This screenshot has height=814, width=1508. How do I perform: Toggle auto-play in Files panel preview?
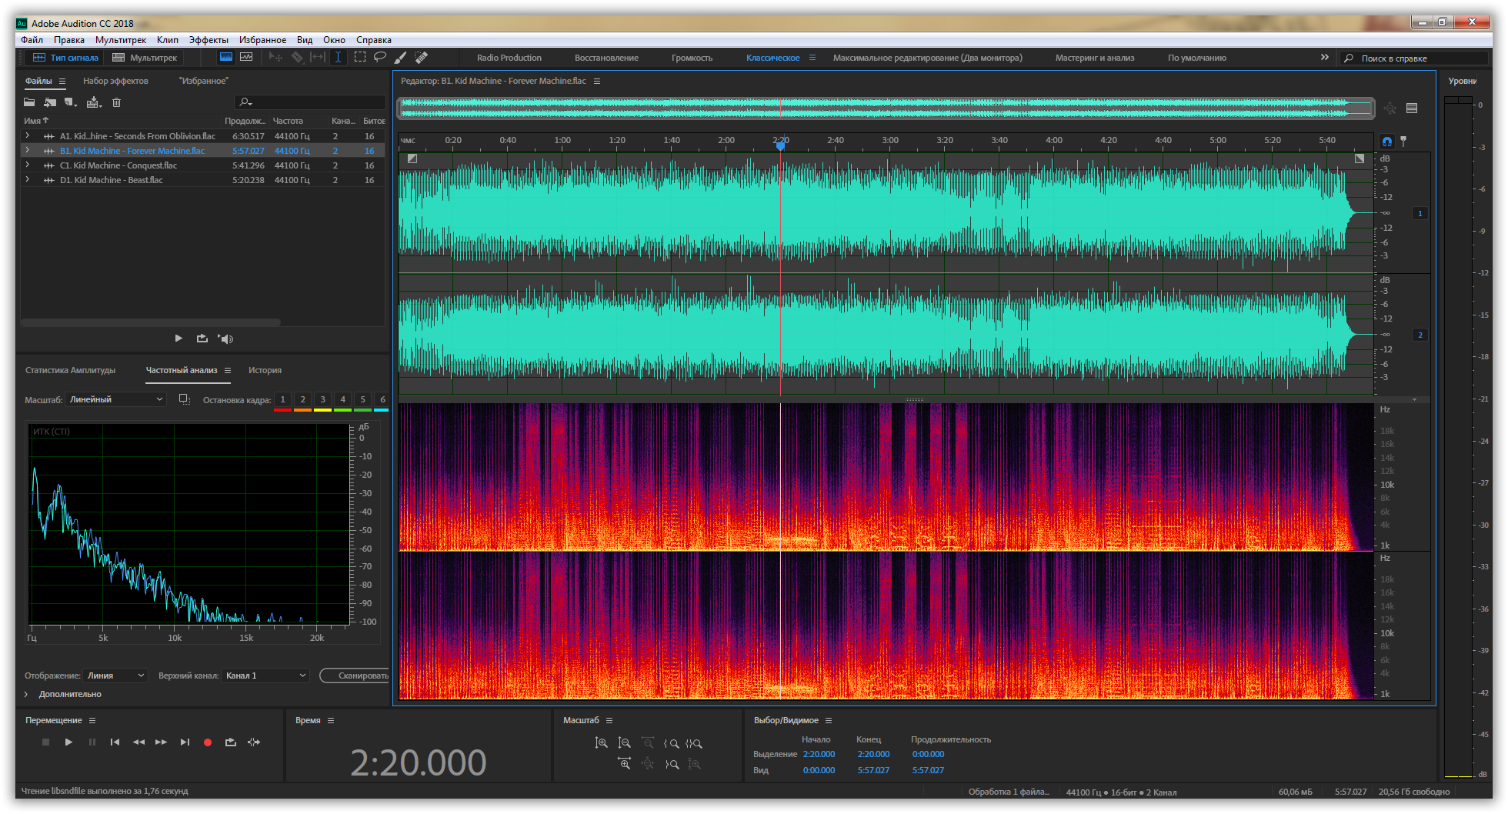(x=225, y=339)
